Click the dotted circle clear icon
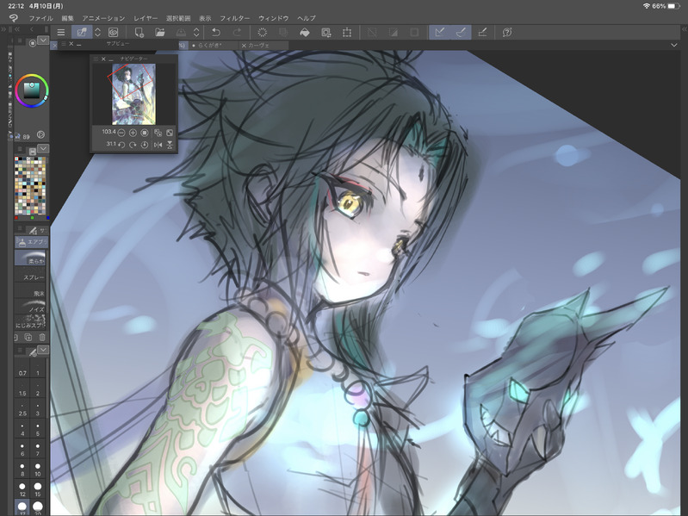The image size is (688, 516). tap(263, 32)
